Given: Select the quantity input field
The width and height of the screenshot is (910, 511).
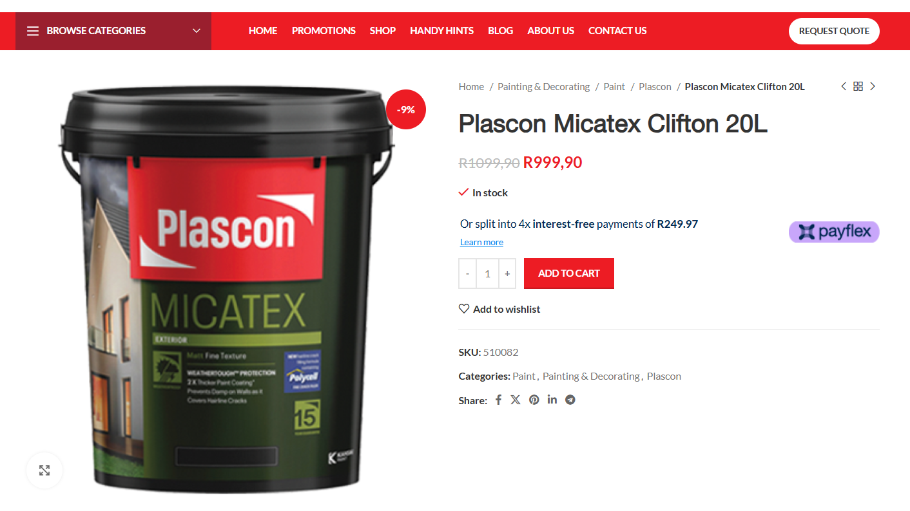Looking at the screenshot, I should 487,274.
